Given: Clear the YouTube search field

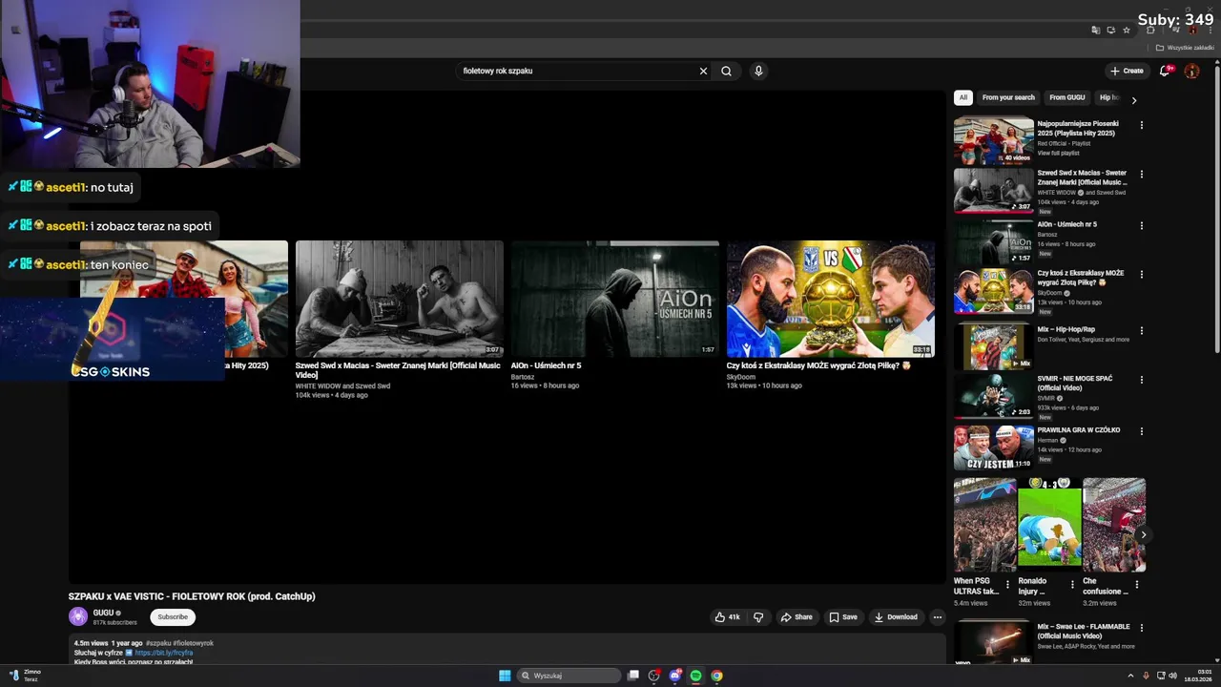Looking at the screenshot, I should [703, 71].
